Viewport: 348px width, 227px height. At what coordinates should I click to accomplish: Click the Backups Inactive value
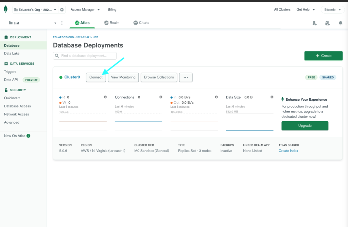226,151
